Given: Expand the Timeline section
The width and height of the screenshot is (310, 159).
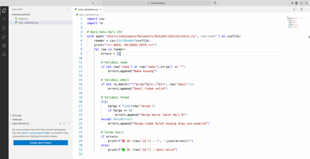Looking at the screenshot, I should pyautogui.click(x=17, y=120).
